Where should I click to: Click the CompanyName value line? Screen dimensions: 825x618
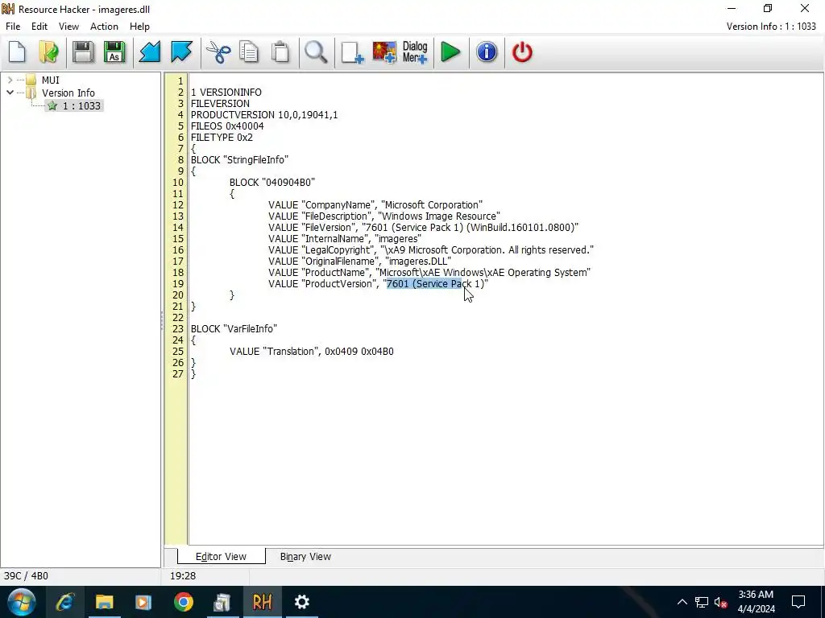(x=375, y=205)
